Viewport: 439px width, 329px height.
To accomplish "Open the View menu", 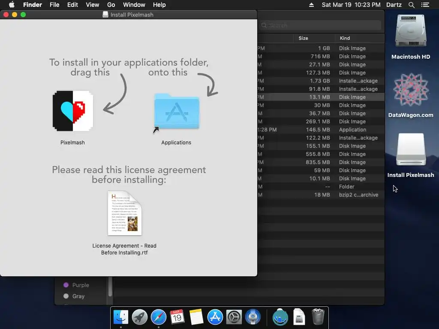I will click(x=93, y=5).
